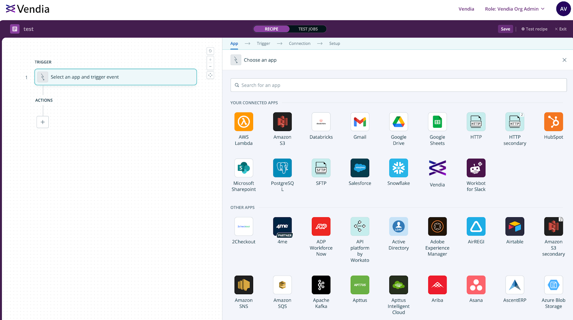Select the HubSpot app
This screenshot has height=320, width=573.
(553, 122)
